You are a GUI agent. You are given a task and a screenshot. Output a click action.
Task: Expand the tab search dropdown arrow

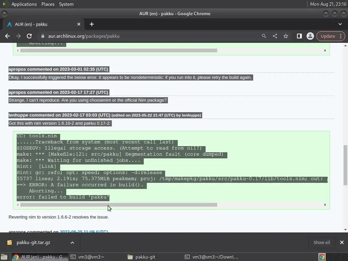pyautogui.click(x=340, y=24)
